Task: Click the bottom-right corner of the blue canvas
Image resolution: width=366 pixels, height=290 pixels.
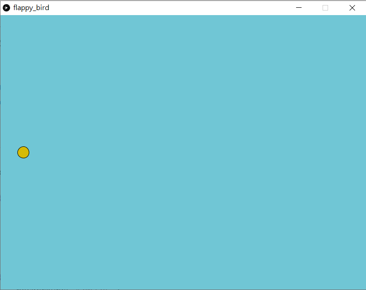Action: 364,287
